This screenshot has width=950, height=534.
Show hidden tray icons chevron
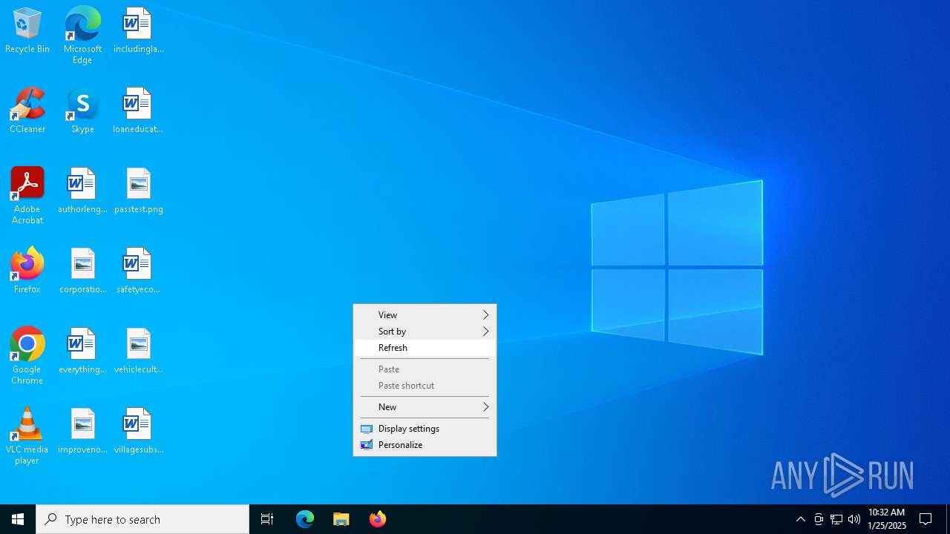(801, 519)
